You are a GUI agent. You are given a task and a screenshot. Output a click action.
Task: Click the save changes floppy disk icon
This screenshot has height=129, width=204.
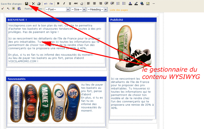tap(27, 4)
